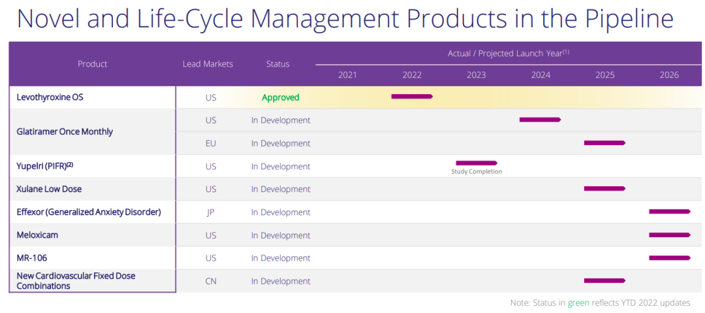The width and height of the screenshot is (705, 313).
Task: Click the 2021 year column header
Action: click(347, 75)
